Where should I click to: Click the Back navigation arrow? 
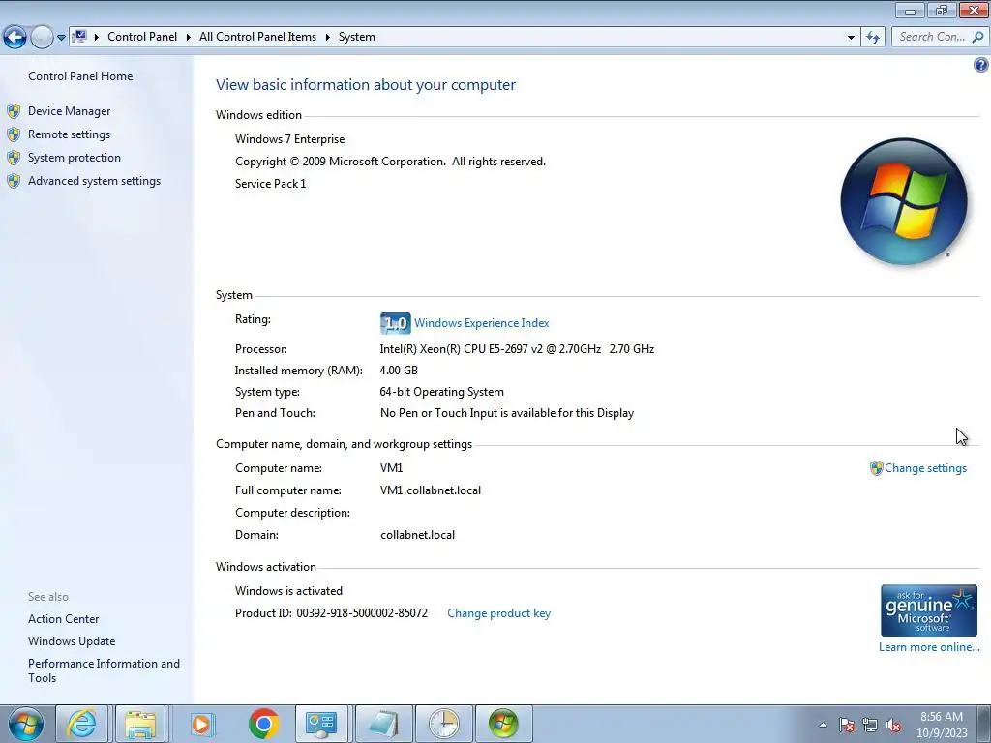[15, 38]
